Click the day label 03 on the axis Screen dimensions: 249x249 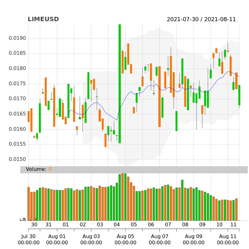(100, 225)
